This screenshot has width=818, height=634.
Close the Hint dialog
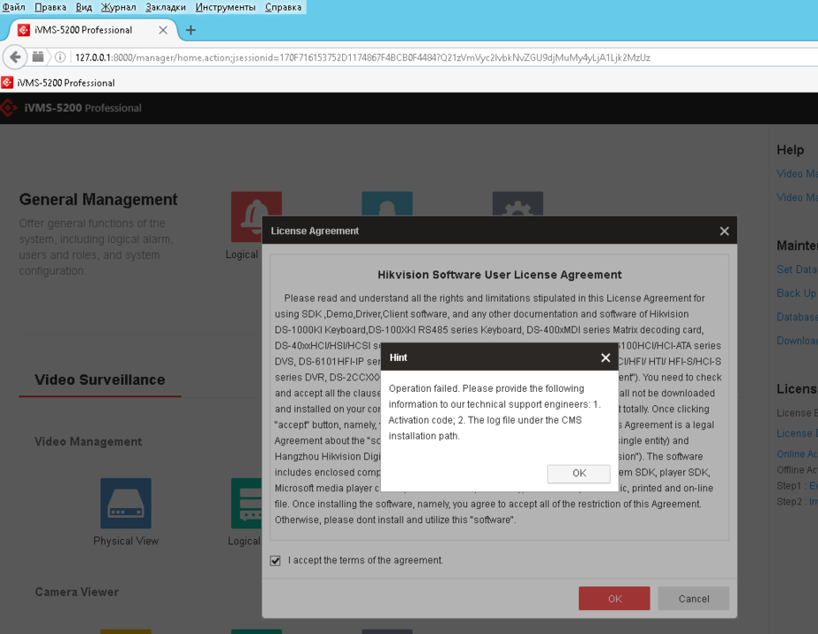[606, 358]
